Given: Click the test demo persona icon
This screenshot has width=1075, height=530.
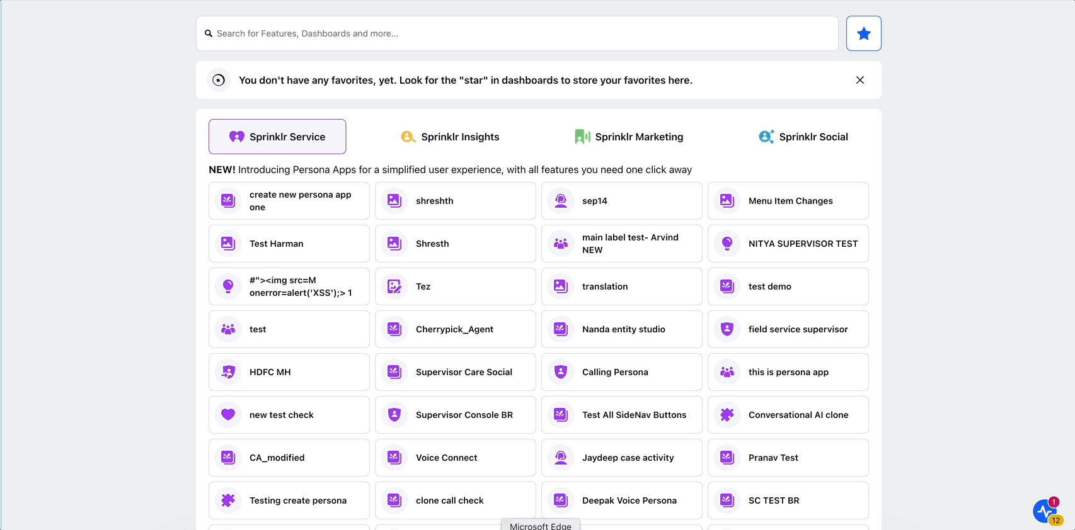Looking at the screenshot, I should 727,286.
